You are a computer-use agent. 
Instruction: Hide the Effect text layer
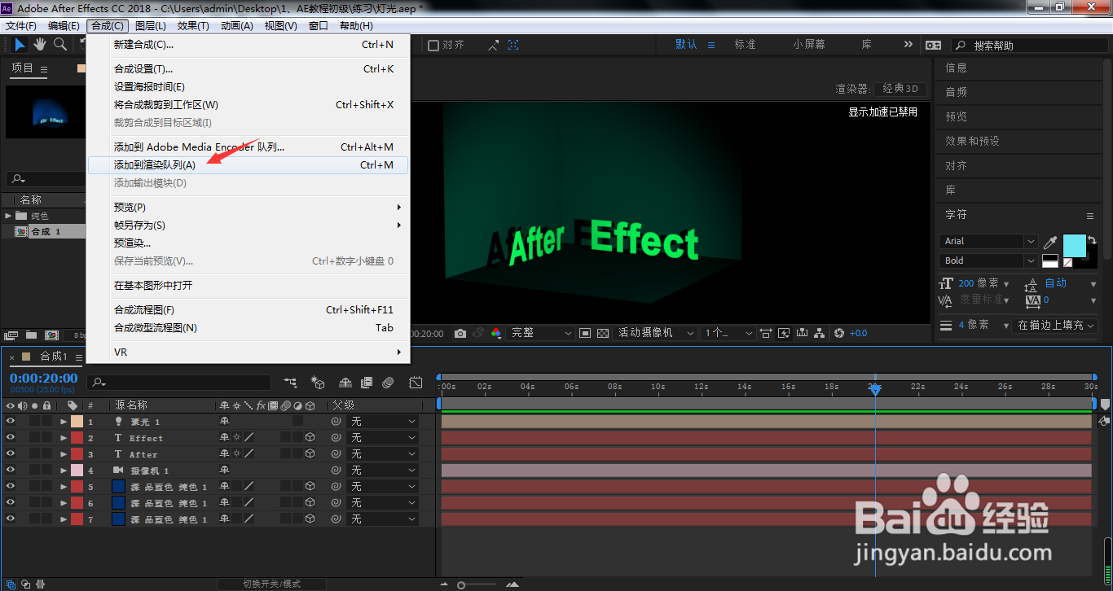coord(11,438)
